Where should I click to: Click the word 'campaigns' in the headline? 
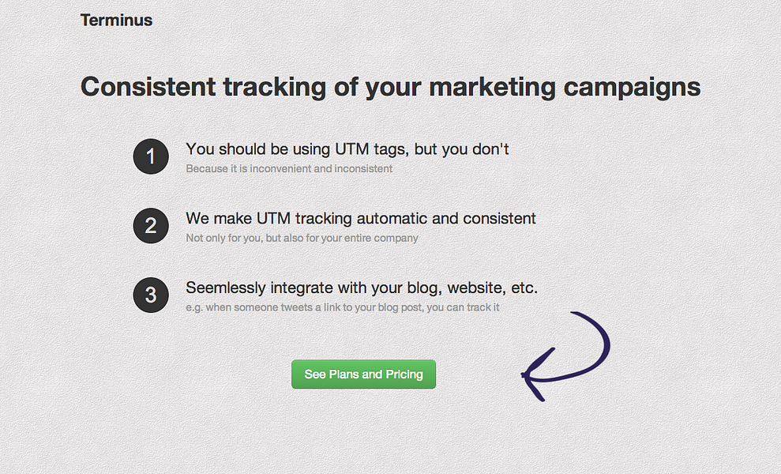click(x=632, y=88)
